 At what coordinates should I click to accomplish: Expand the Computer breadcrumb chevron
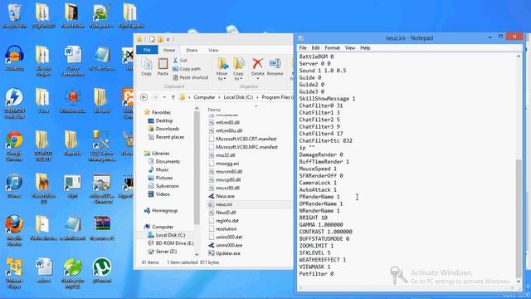click(x=219, y=97)
